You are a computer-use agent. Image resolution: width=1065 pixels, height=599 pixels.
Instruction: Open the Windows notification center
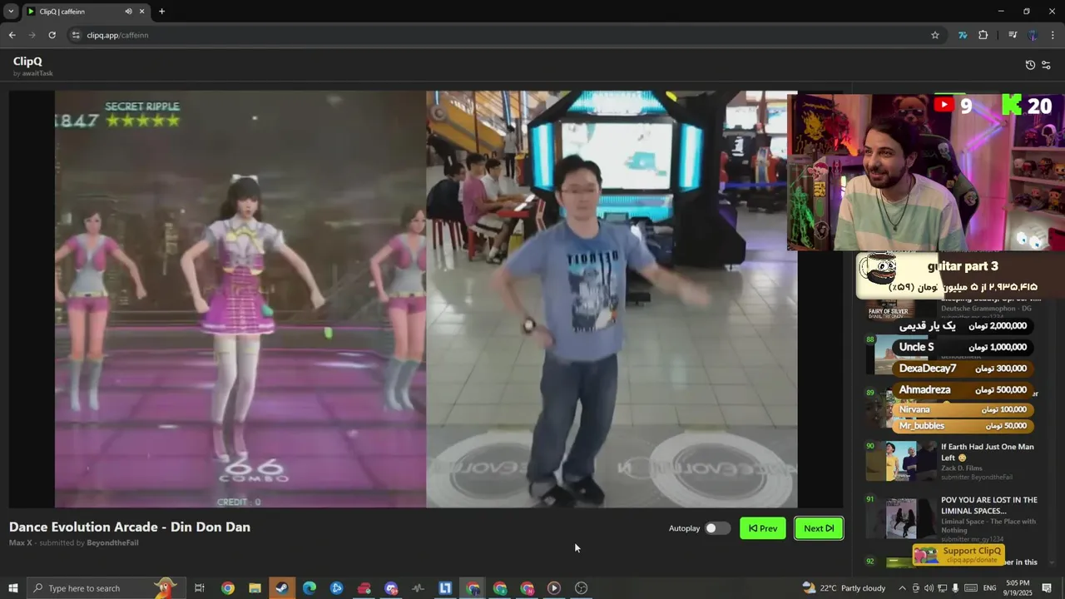click(1047, 588)
